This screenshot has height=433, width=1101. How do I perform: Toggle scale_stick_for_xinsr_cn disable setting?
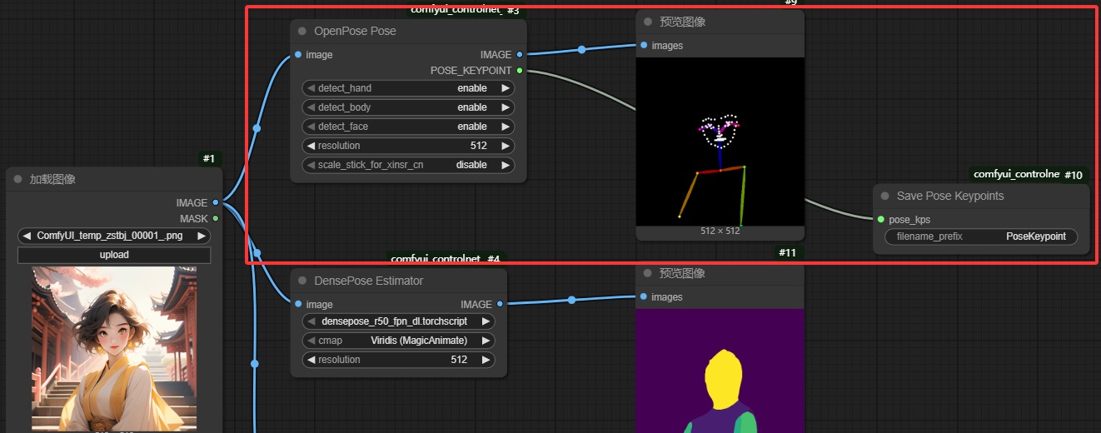(408, 165)
